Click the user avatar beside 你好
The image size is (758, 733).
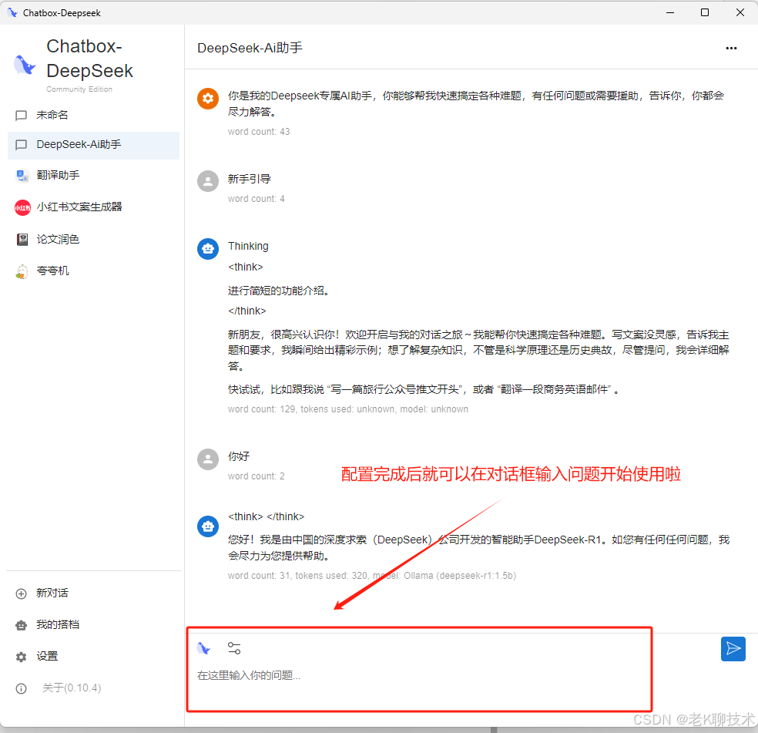coord(208,459)
